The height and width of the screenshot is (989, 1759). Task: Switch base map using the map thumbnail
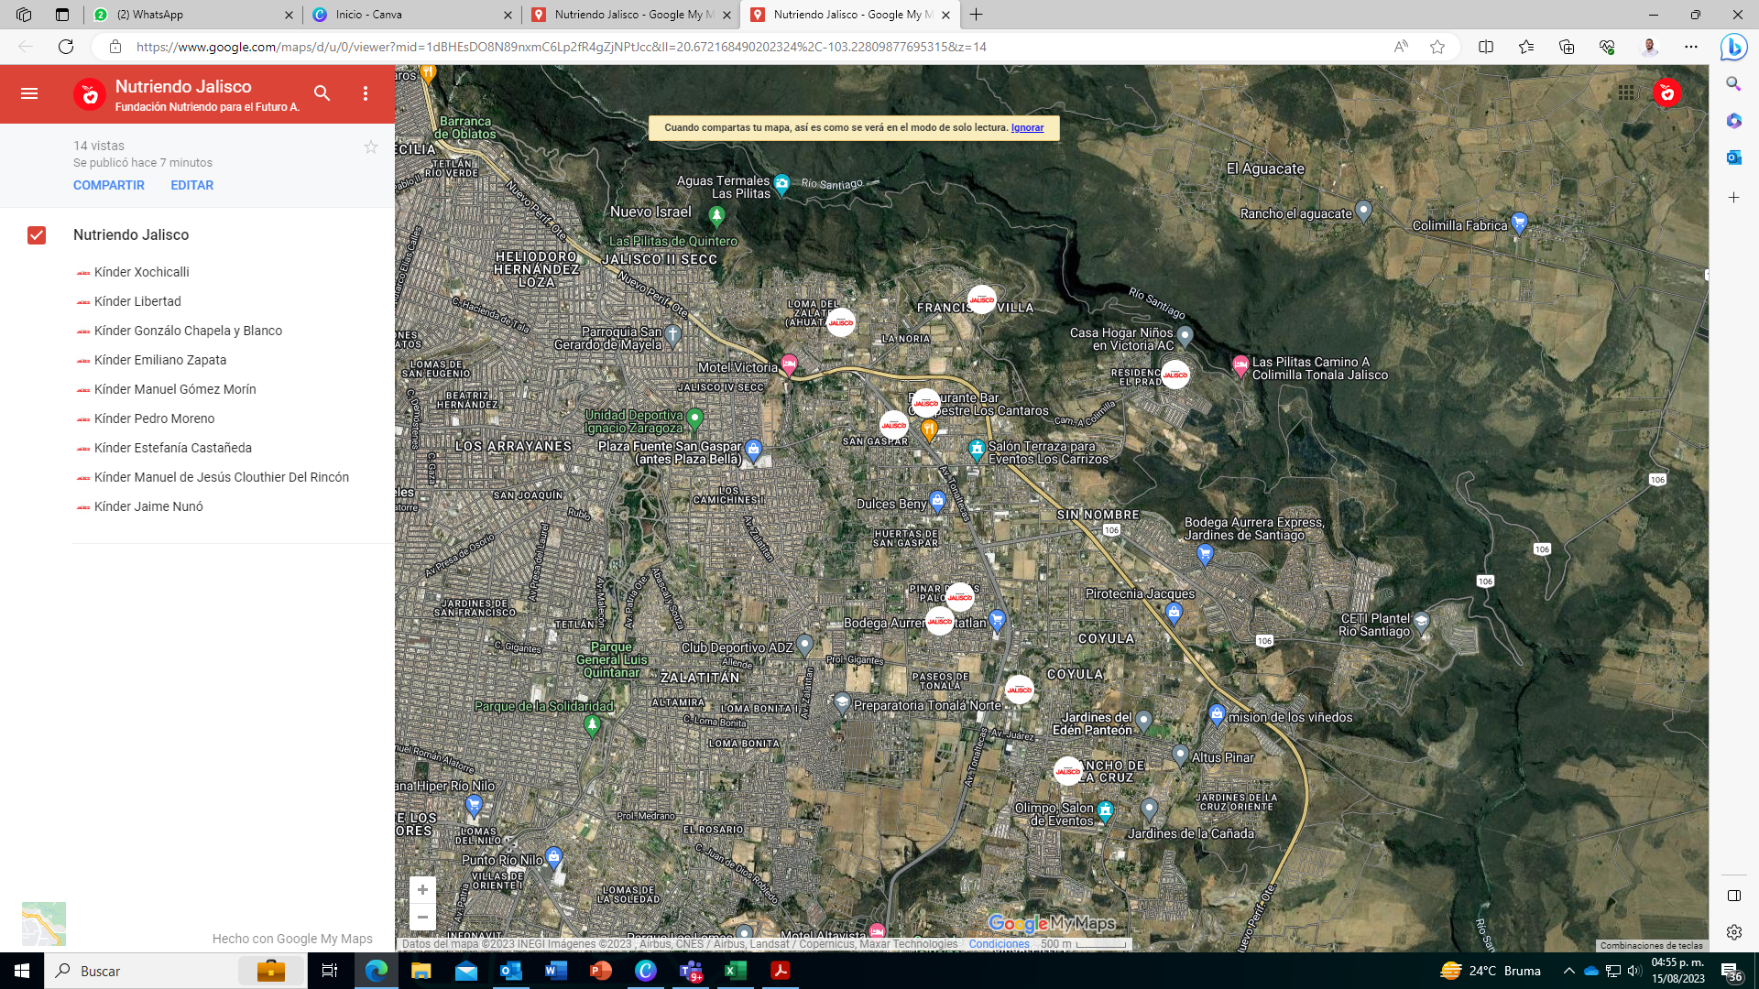44,923
